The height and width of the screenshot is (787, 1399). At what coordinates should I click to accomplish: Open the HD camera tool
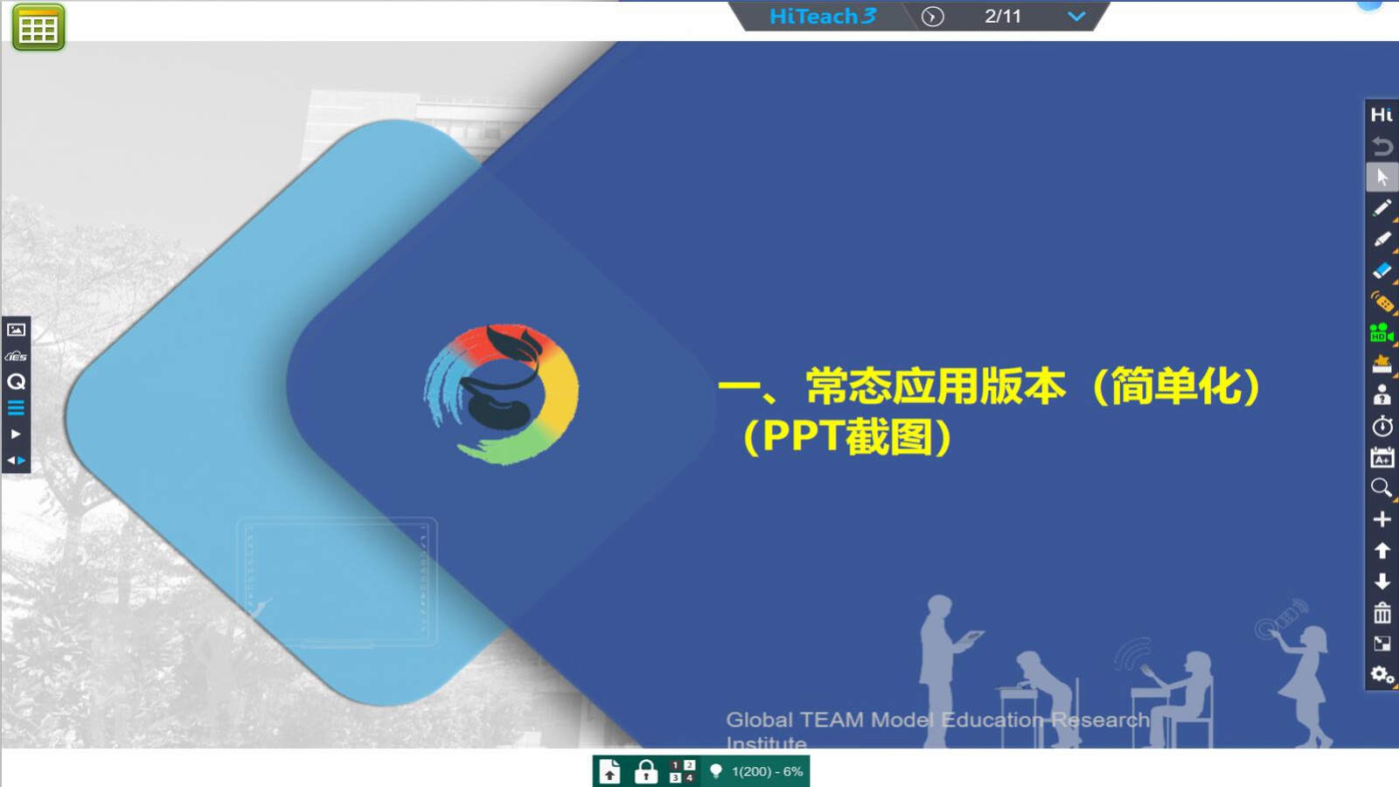(1382, 333)
